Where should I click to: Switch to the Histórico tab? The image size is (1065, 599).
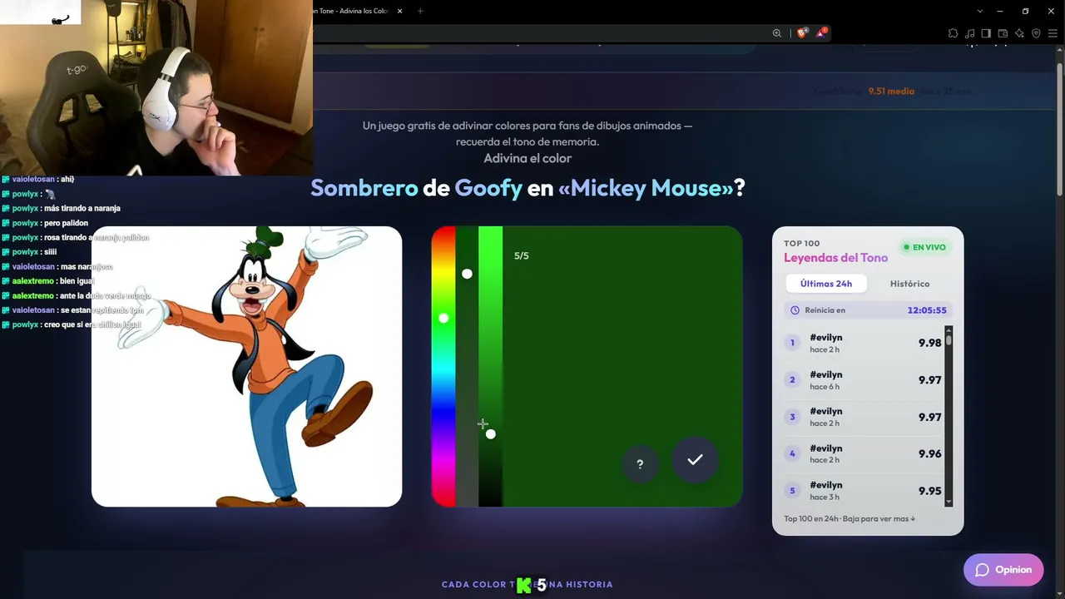[909, 284]
